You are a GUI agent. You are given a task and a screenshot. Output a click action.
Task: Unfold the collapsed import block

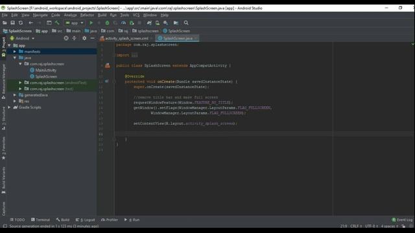click(134, 55)
